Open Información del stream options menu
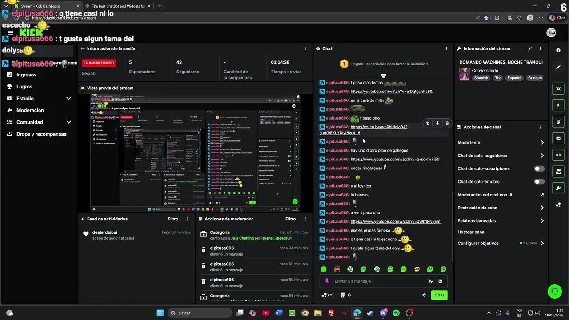Image resolution: width=569 pixels, height=320 pixels. tap(541, 48)
